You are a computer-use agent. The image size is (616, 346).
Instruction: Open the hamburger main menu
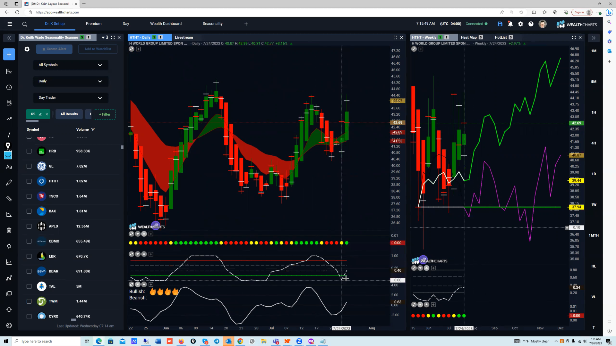(10, 24)
